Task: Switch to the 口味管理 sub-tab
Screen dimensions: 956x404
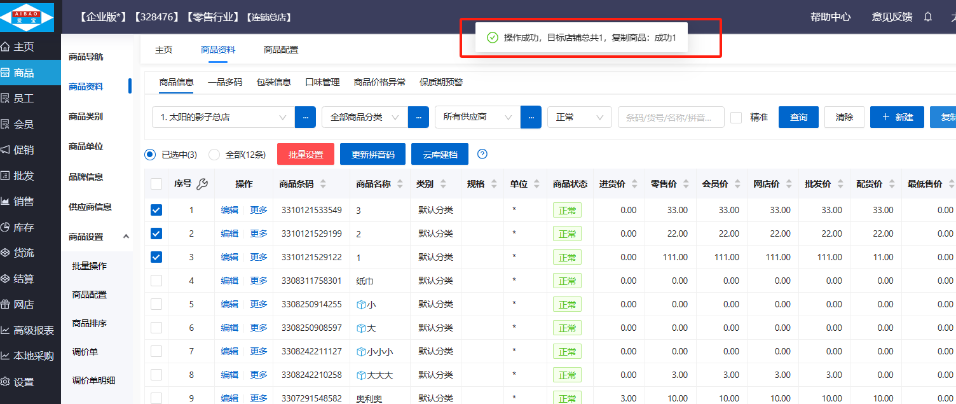Action: 323,82
